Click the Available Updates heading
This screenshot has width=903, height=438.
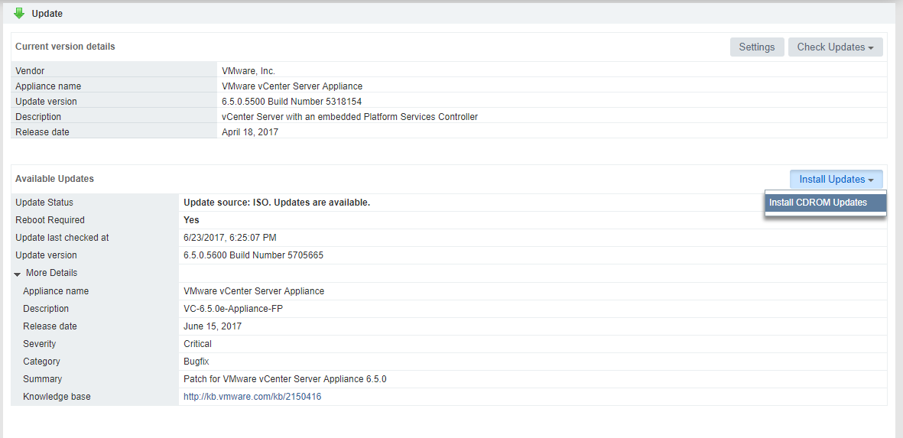54,179
